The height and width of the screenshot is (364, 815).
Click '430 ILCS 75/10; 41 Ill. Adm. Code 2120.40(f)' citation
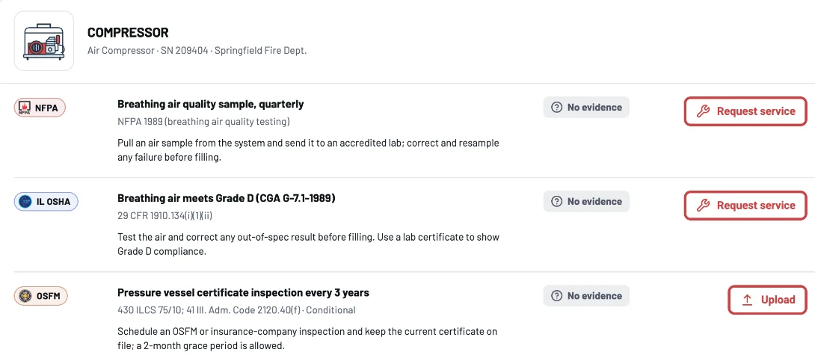click(x=210, y=310)
